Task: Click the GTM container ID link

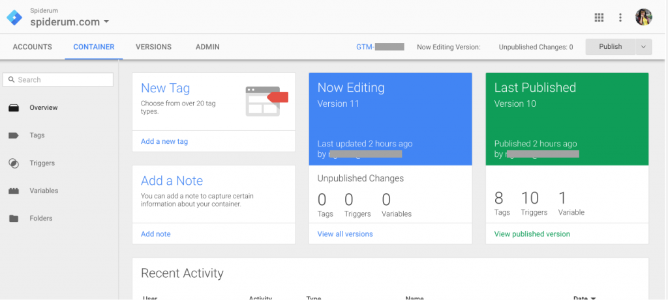Action: click(x=380, y=47)
